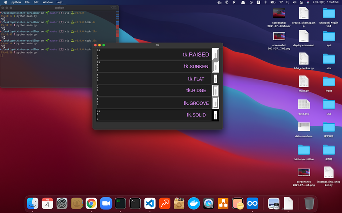Launch Zoom from the dock
342x213 pixels.
[106, 203]
